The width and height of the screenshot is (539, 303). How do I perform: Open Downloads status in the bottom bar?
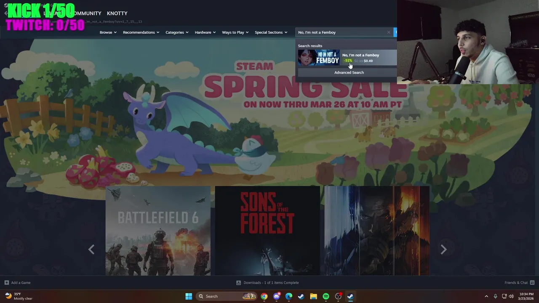[x=267, y=282]
